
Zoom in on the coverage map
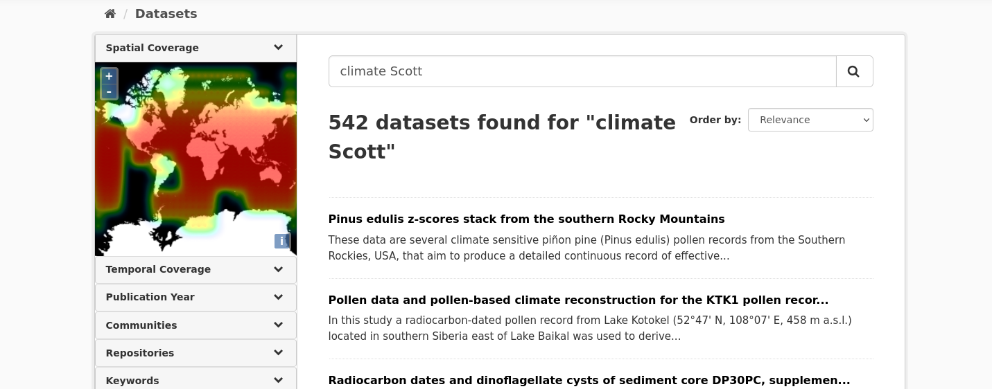coord(109,76)
